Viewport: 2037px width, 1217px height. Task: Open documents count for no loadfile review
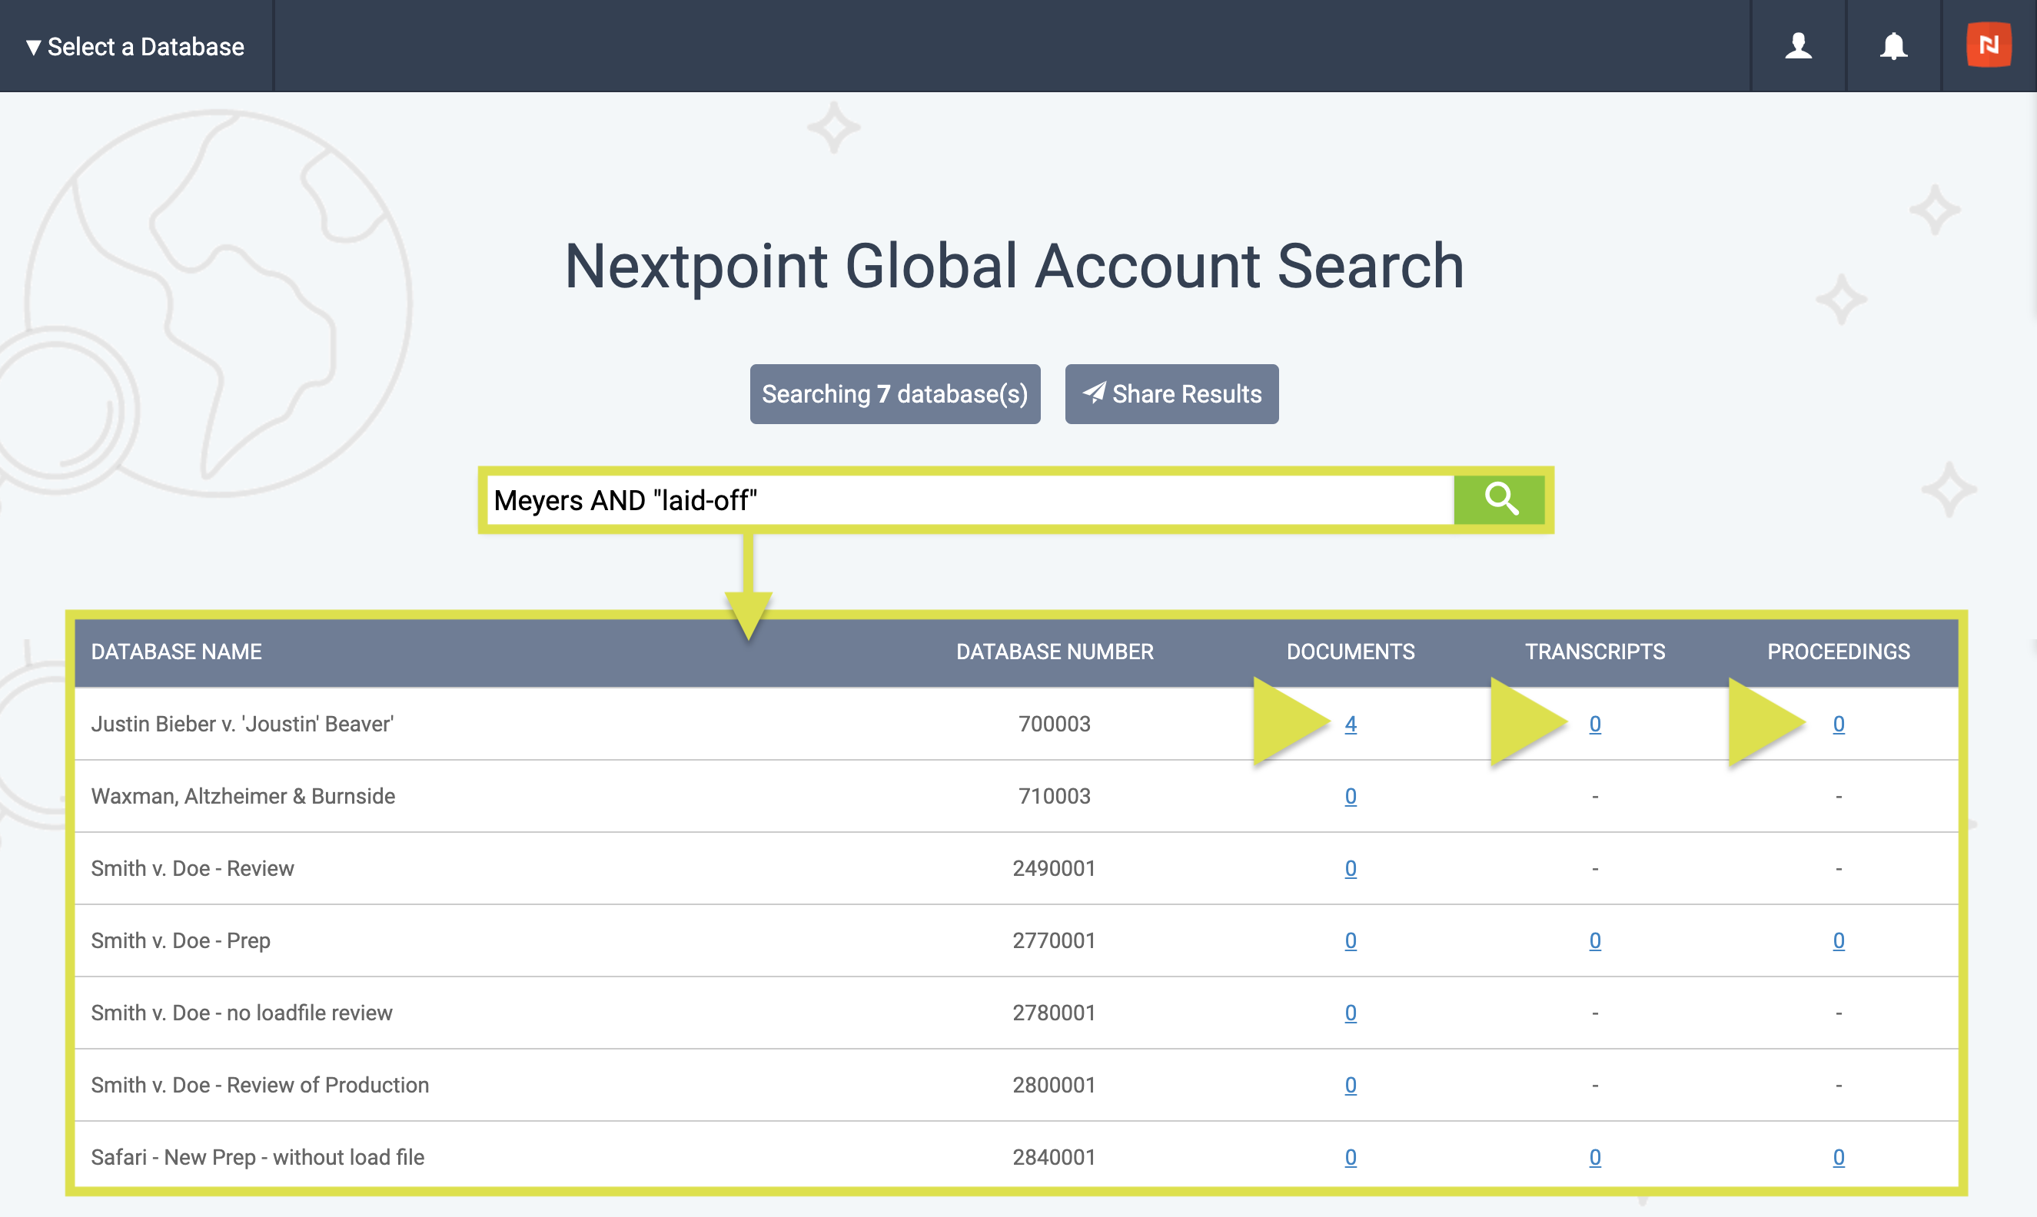[1351, 1013]
